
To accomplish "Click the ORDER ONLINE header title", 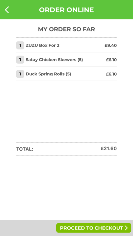I will click(66, 10).
